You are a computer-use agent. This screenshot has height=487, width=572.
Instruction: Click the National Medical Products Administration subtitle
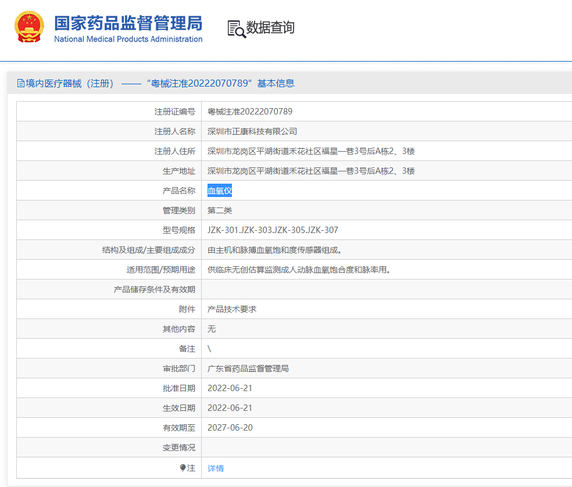pyautogui.click(x=128, y=40)
